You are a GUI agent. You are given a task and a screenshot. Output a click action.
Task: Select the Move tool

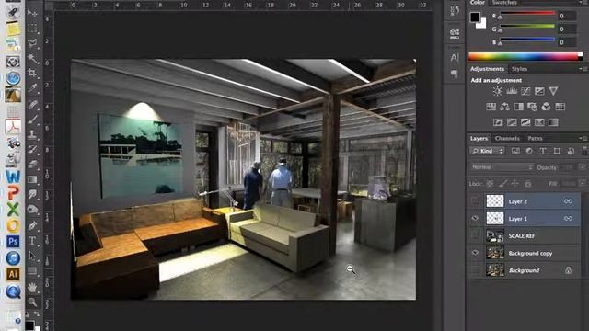(33, 13)
